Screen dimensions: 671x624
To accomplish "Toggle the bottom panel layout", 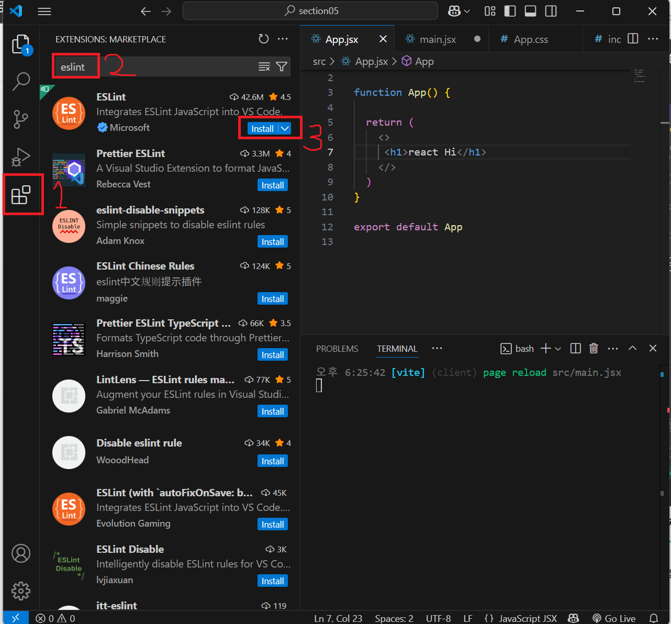I will click(530, 11).
